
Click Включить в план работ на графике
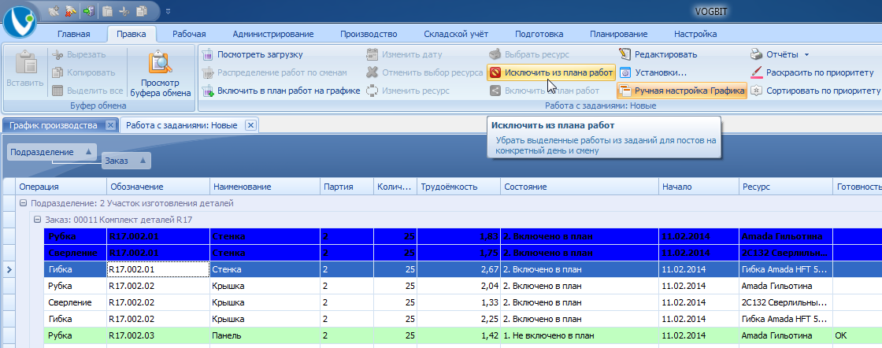coord(281,90)
